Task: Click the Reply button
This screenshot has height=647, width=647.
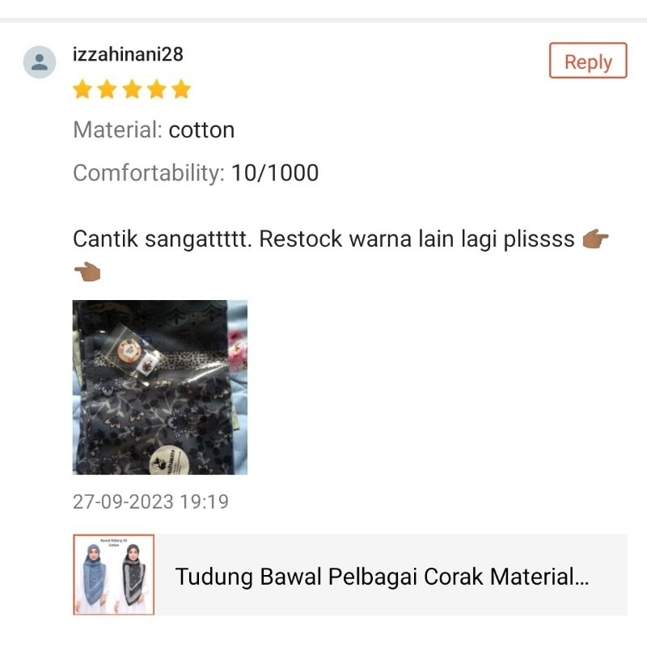Action: 588,60
